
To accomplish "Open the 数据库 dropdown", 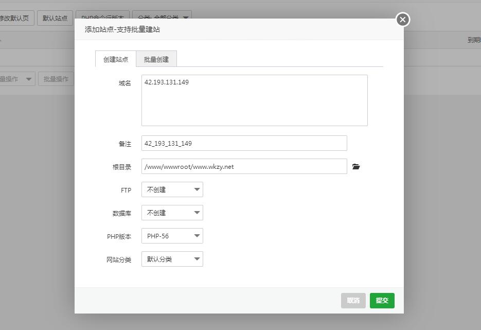I will click(x=172, y=213).
